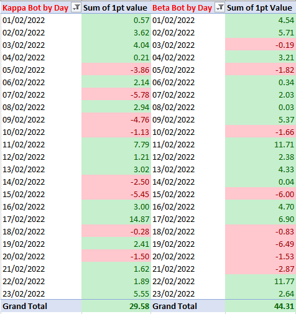The image size is (296, 314).
Task: Click the Kappa cell showing 7.79
Action: [x=116, y=144]
